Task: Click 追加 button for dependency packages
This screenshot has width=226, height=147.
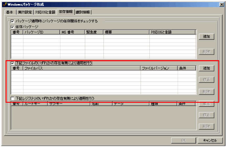Action: pyautogui.click(x=206, y=36)
